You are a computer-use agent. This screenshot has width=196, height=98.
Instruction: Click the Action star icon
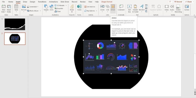113,7
